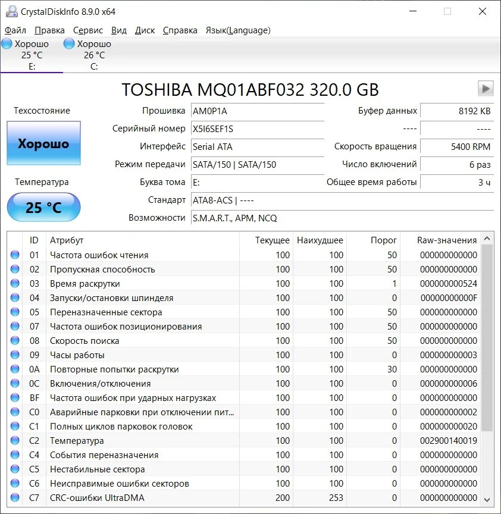
Task: Click status orb for attribute 02
Action: point(15,269)
